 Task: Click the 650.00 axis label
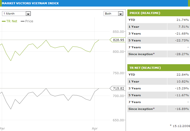[118, 120]
